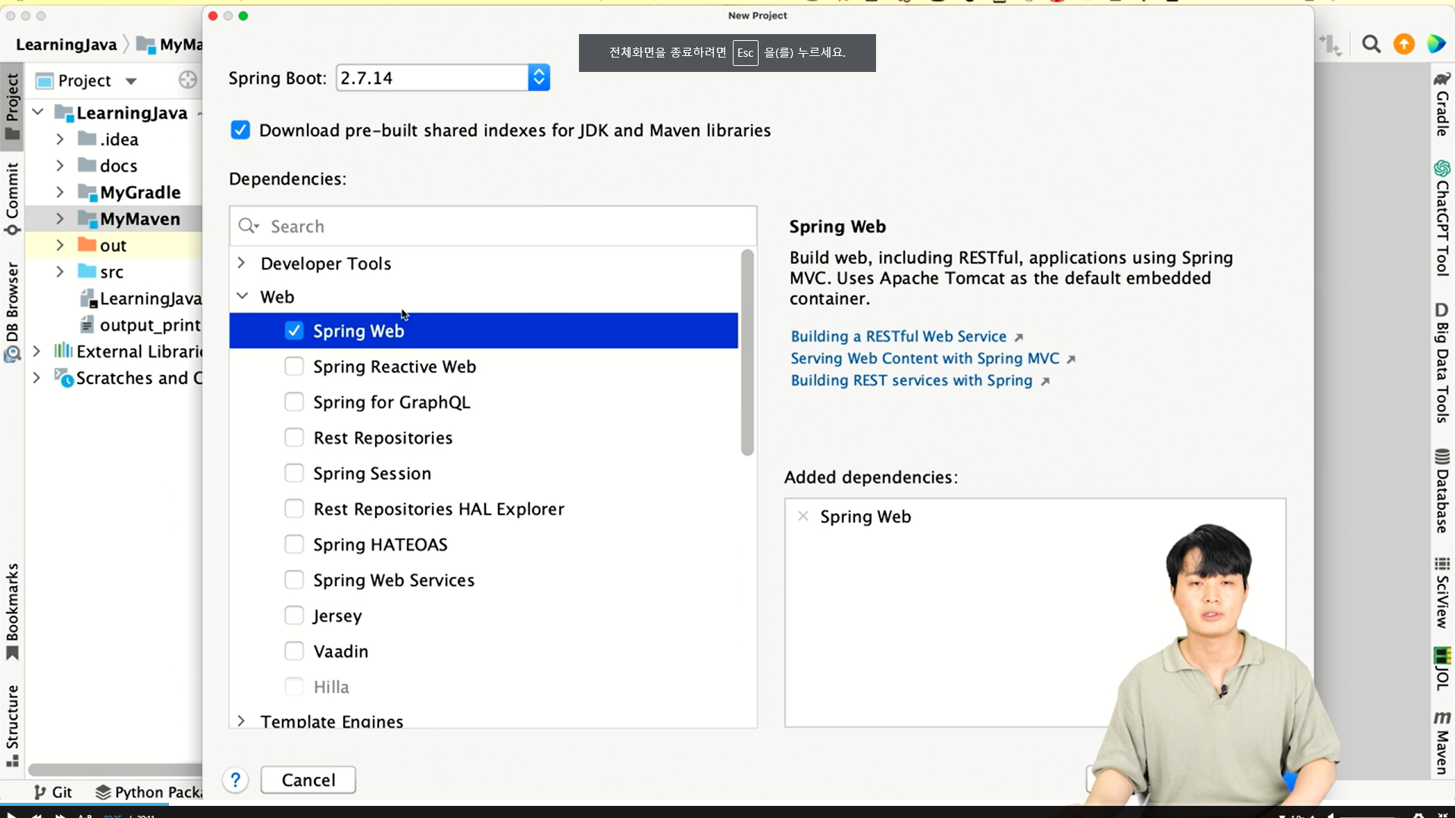Click the colorful JetBrains toolbox icon top right
Viewport: 1455px width, 818px height.
pyautogui.click(x=1437, y=45)
